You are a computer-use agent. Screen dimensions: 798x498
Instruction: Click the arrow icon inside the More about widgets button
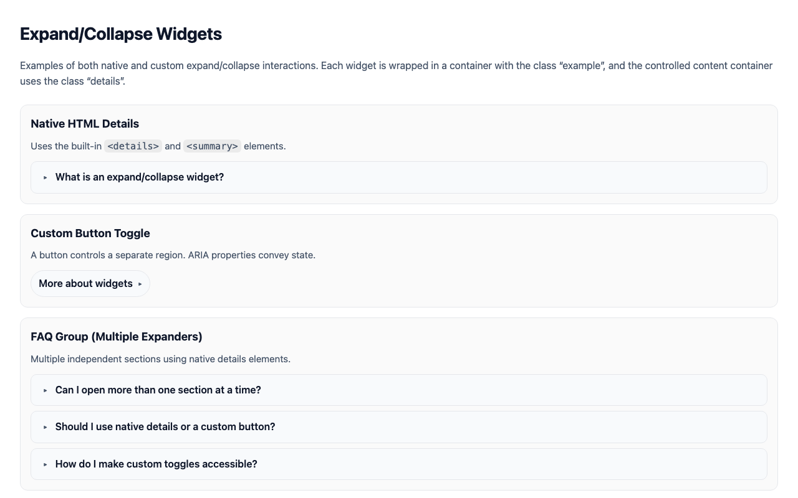(x=141, y=284)
